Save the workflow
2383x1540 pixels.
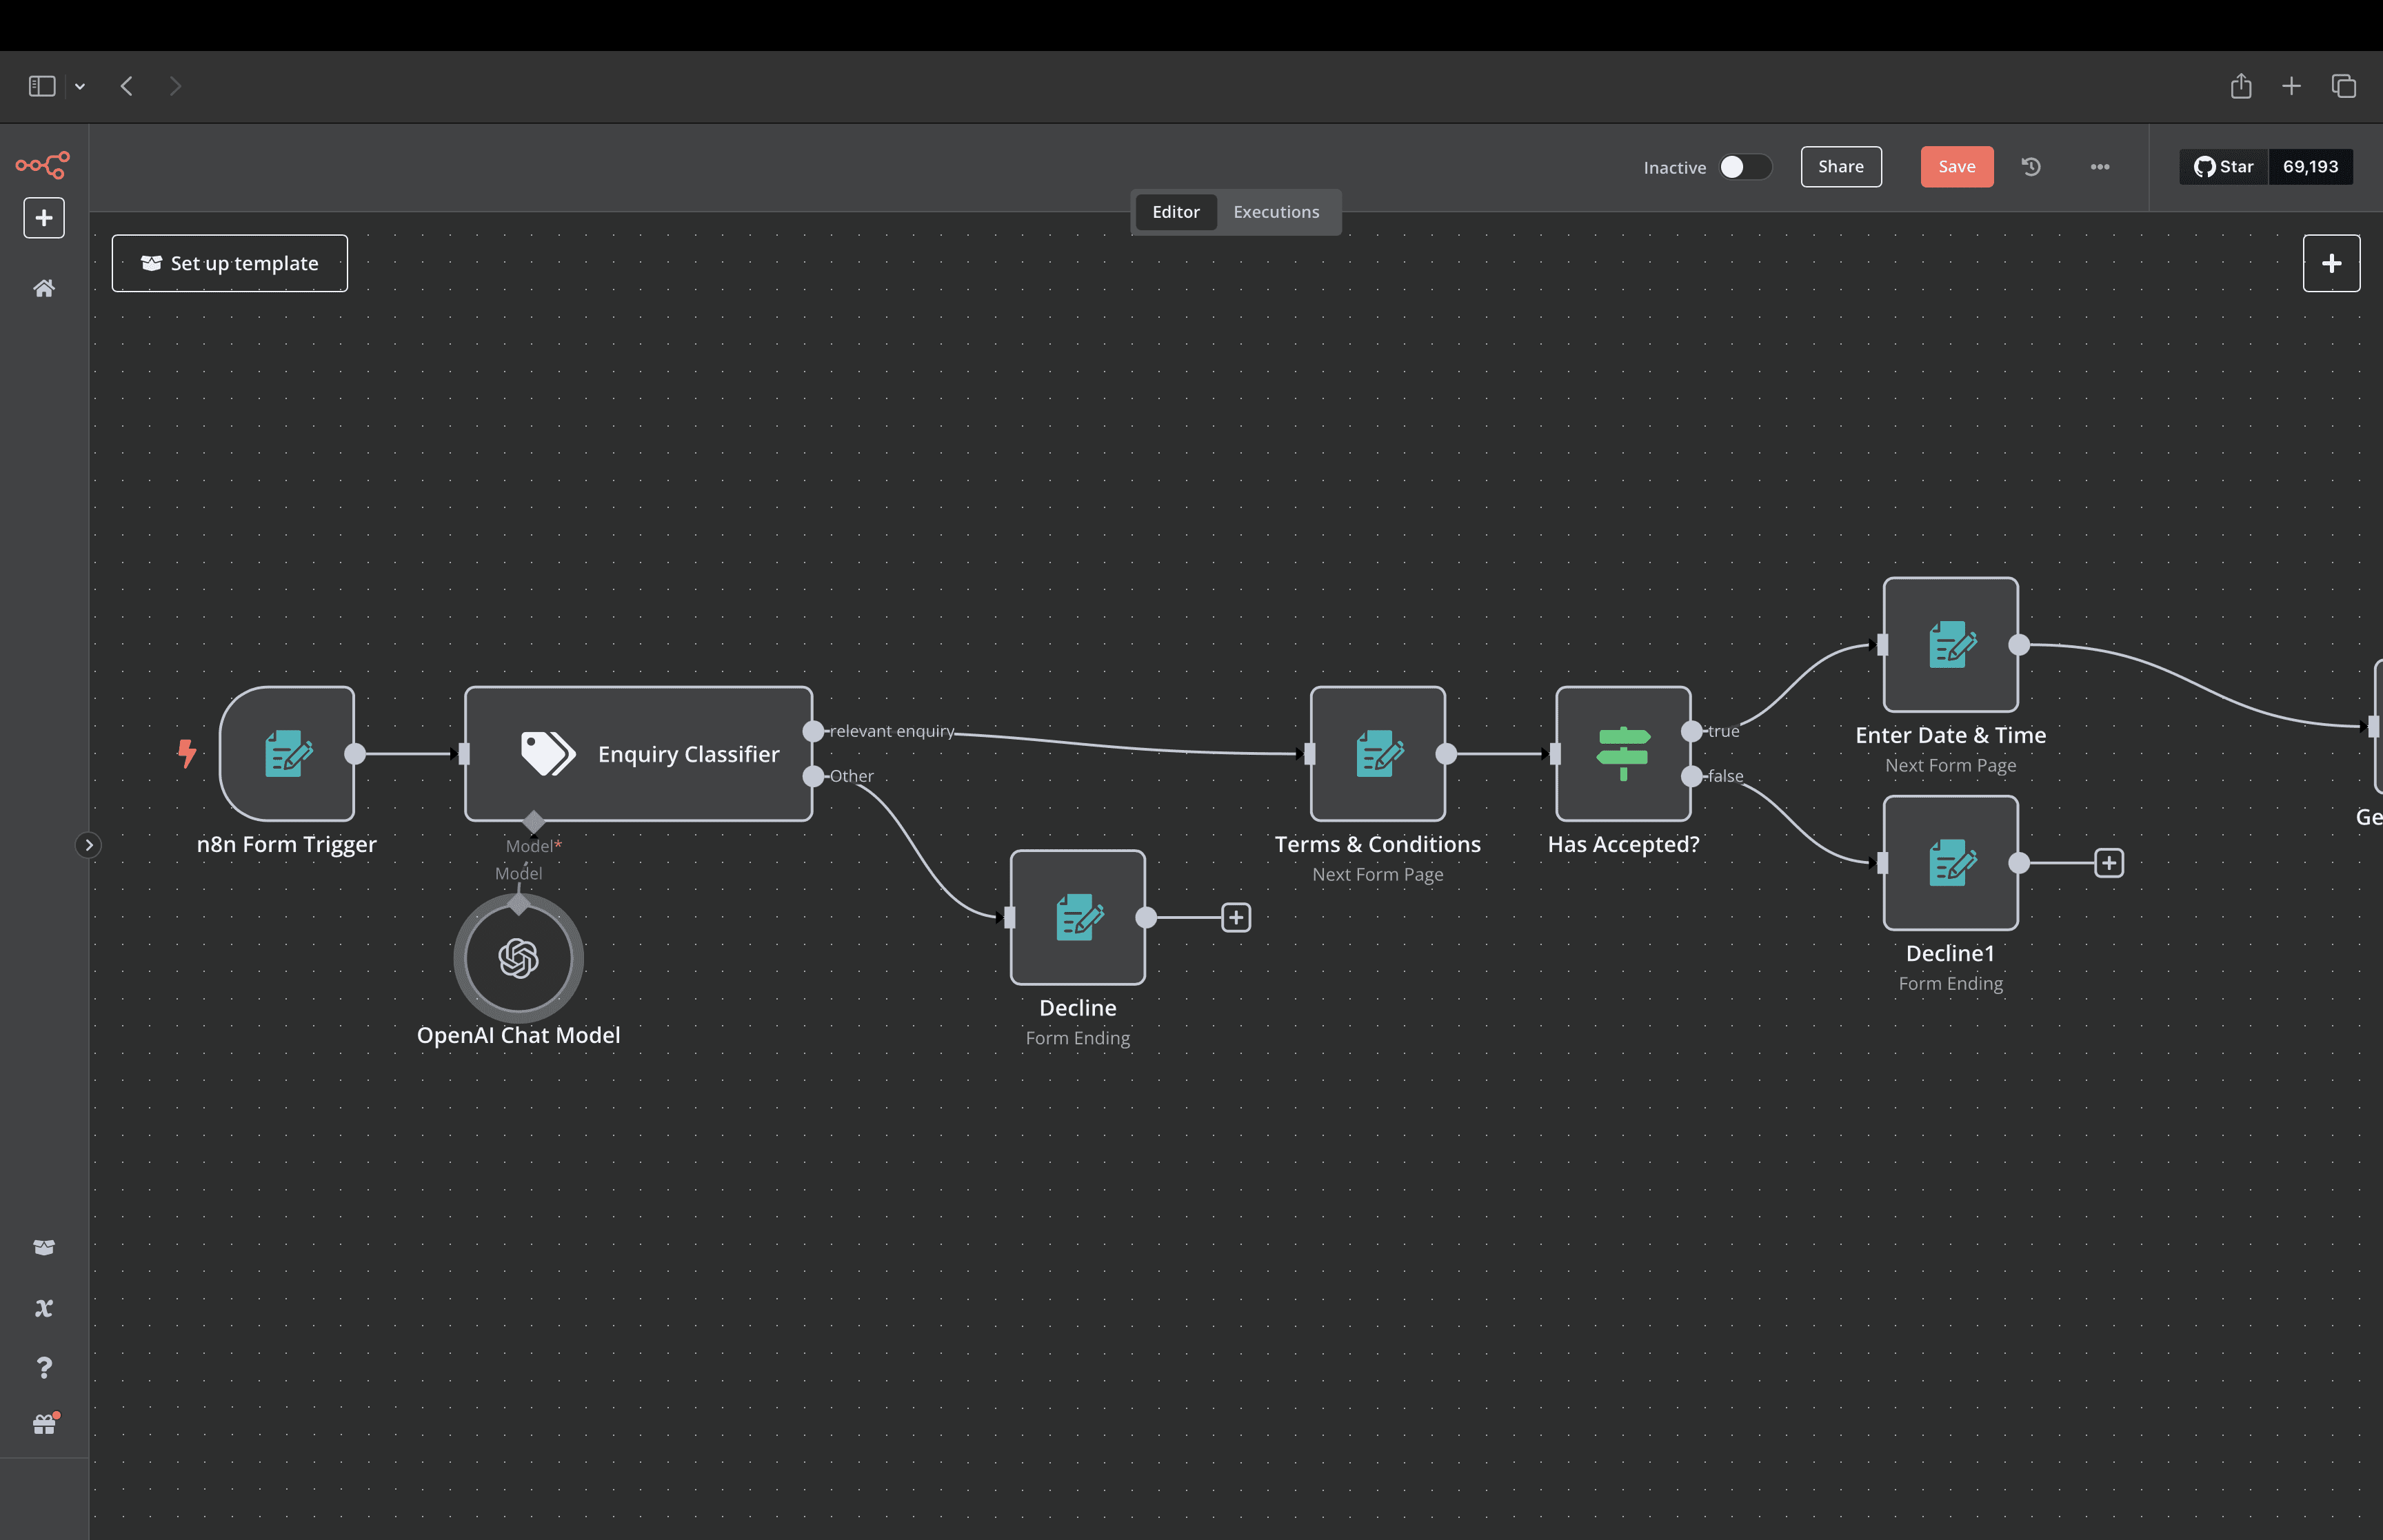click(1957, 167)
